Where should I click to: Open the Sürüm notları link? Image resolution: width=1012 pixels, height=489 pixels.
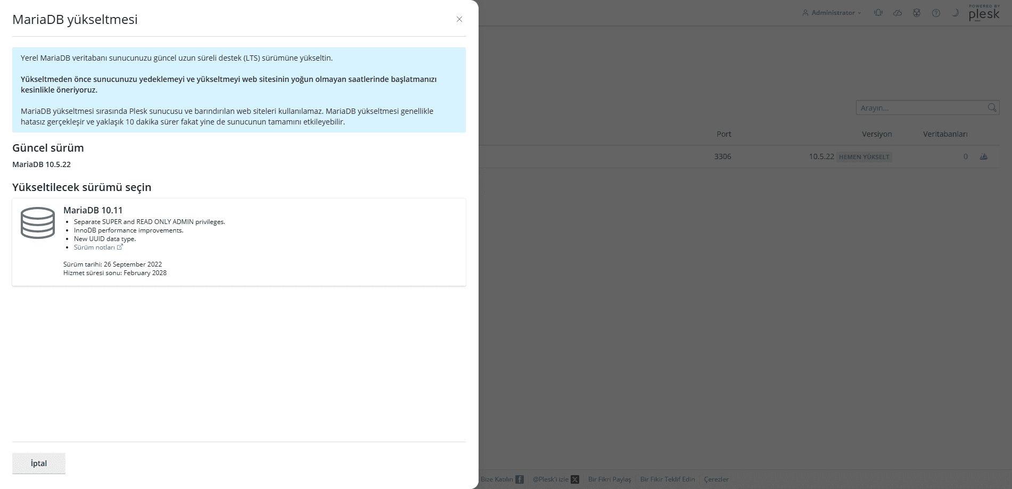click(x=95, y=247)
